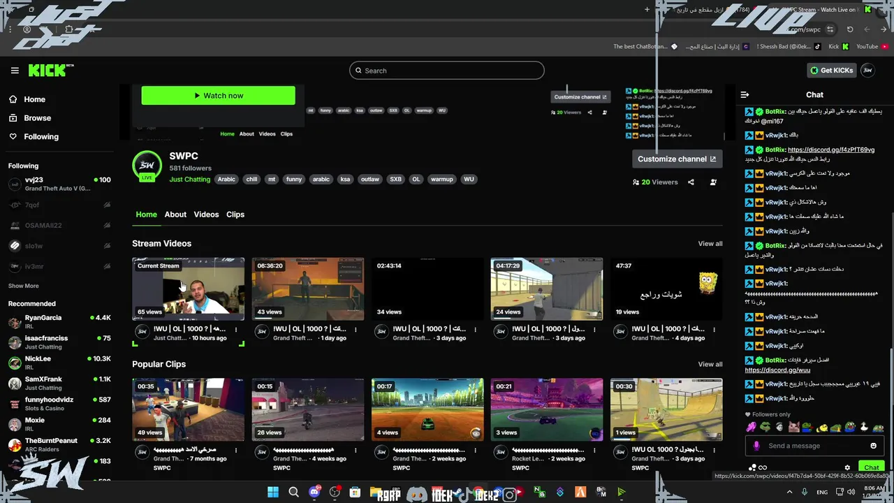Click the share icon next to Viewers

click(691, 182)
